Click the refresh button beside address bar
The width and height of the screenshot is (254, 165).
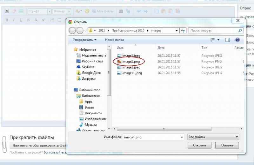pos(183,30)
